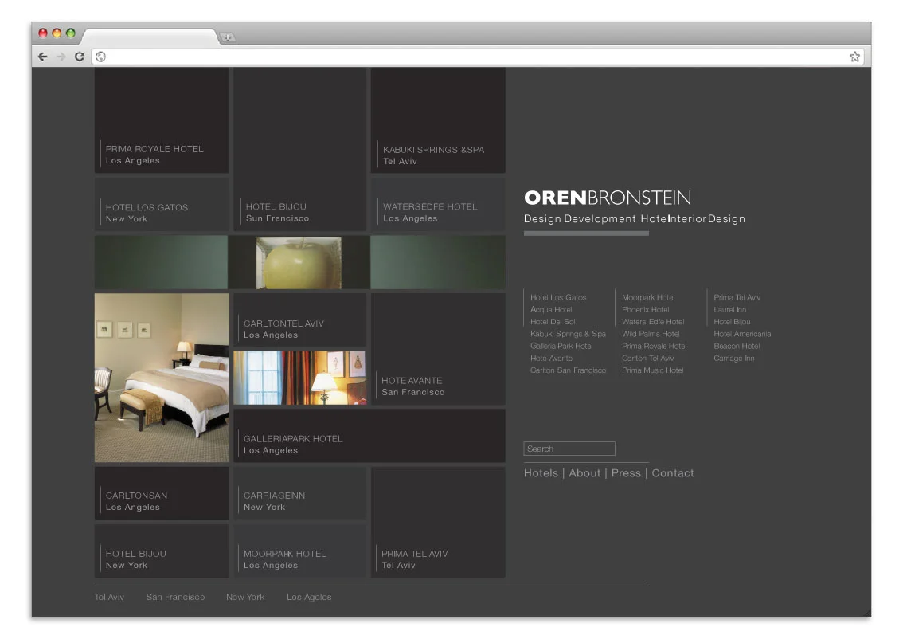Open the Galleria Park Hotel tile

click(x=369, y=436)
